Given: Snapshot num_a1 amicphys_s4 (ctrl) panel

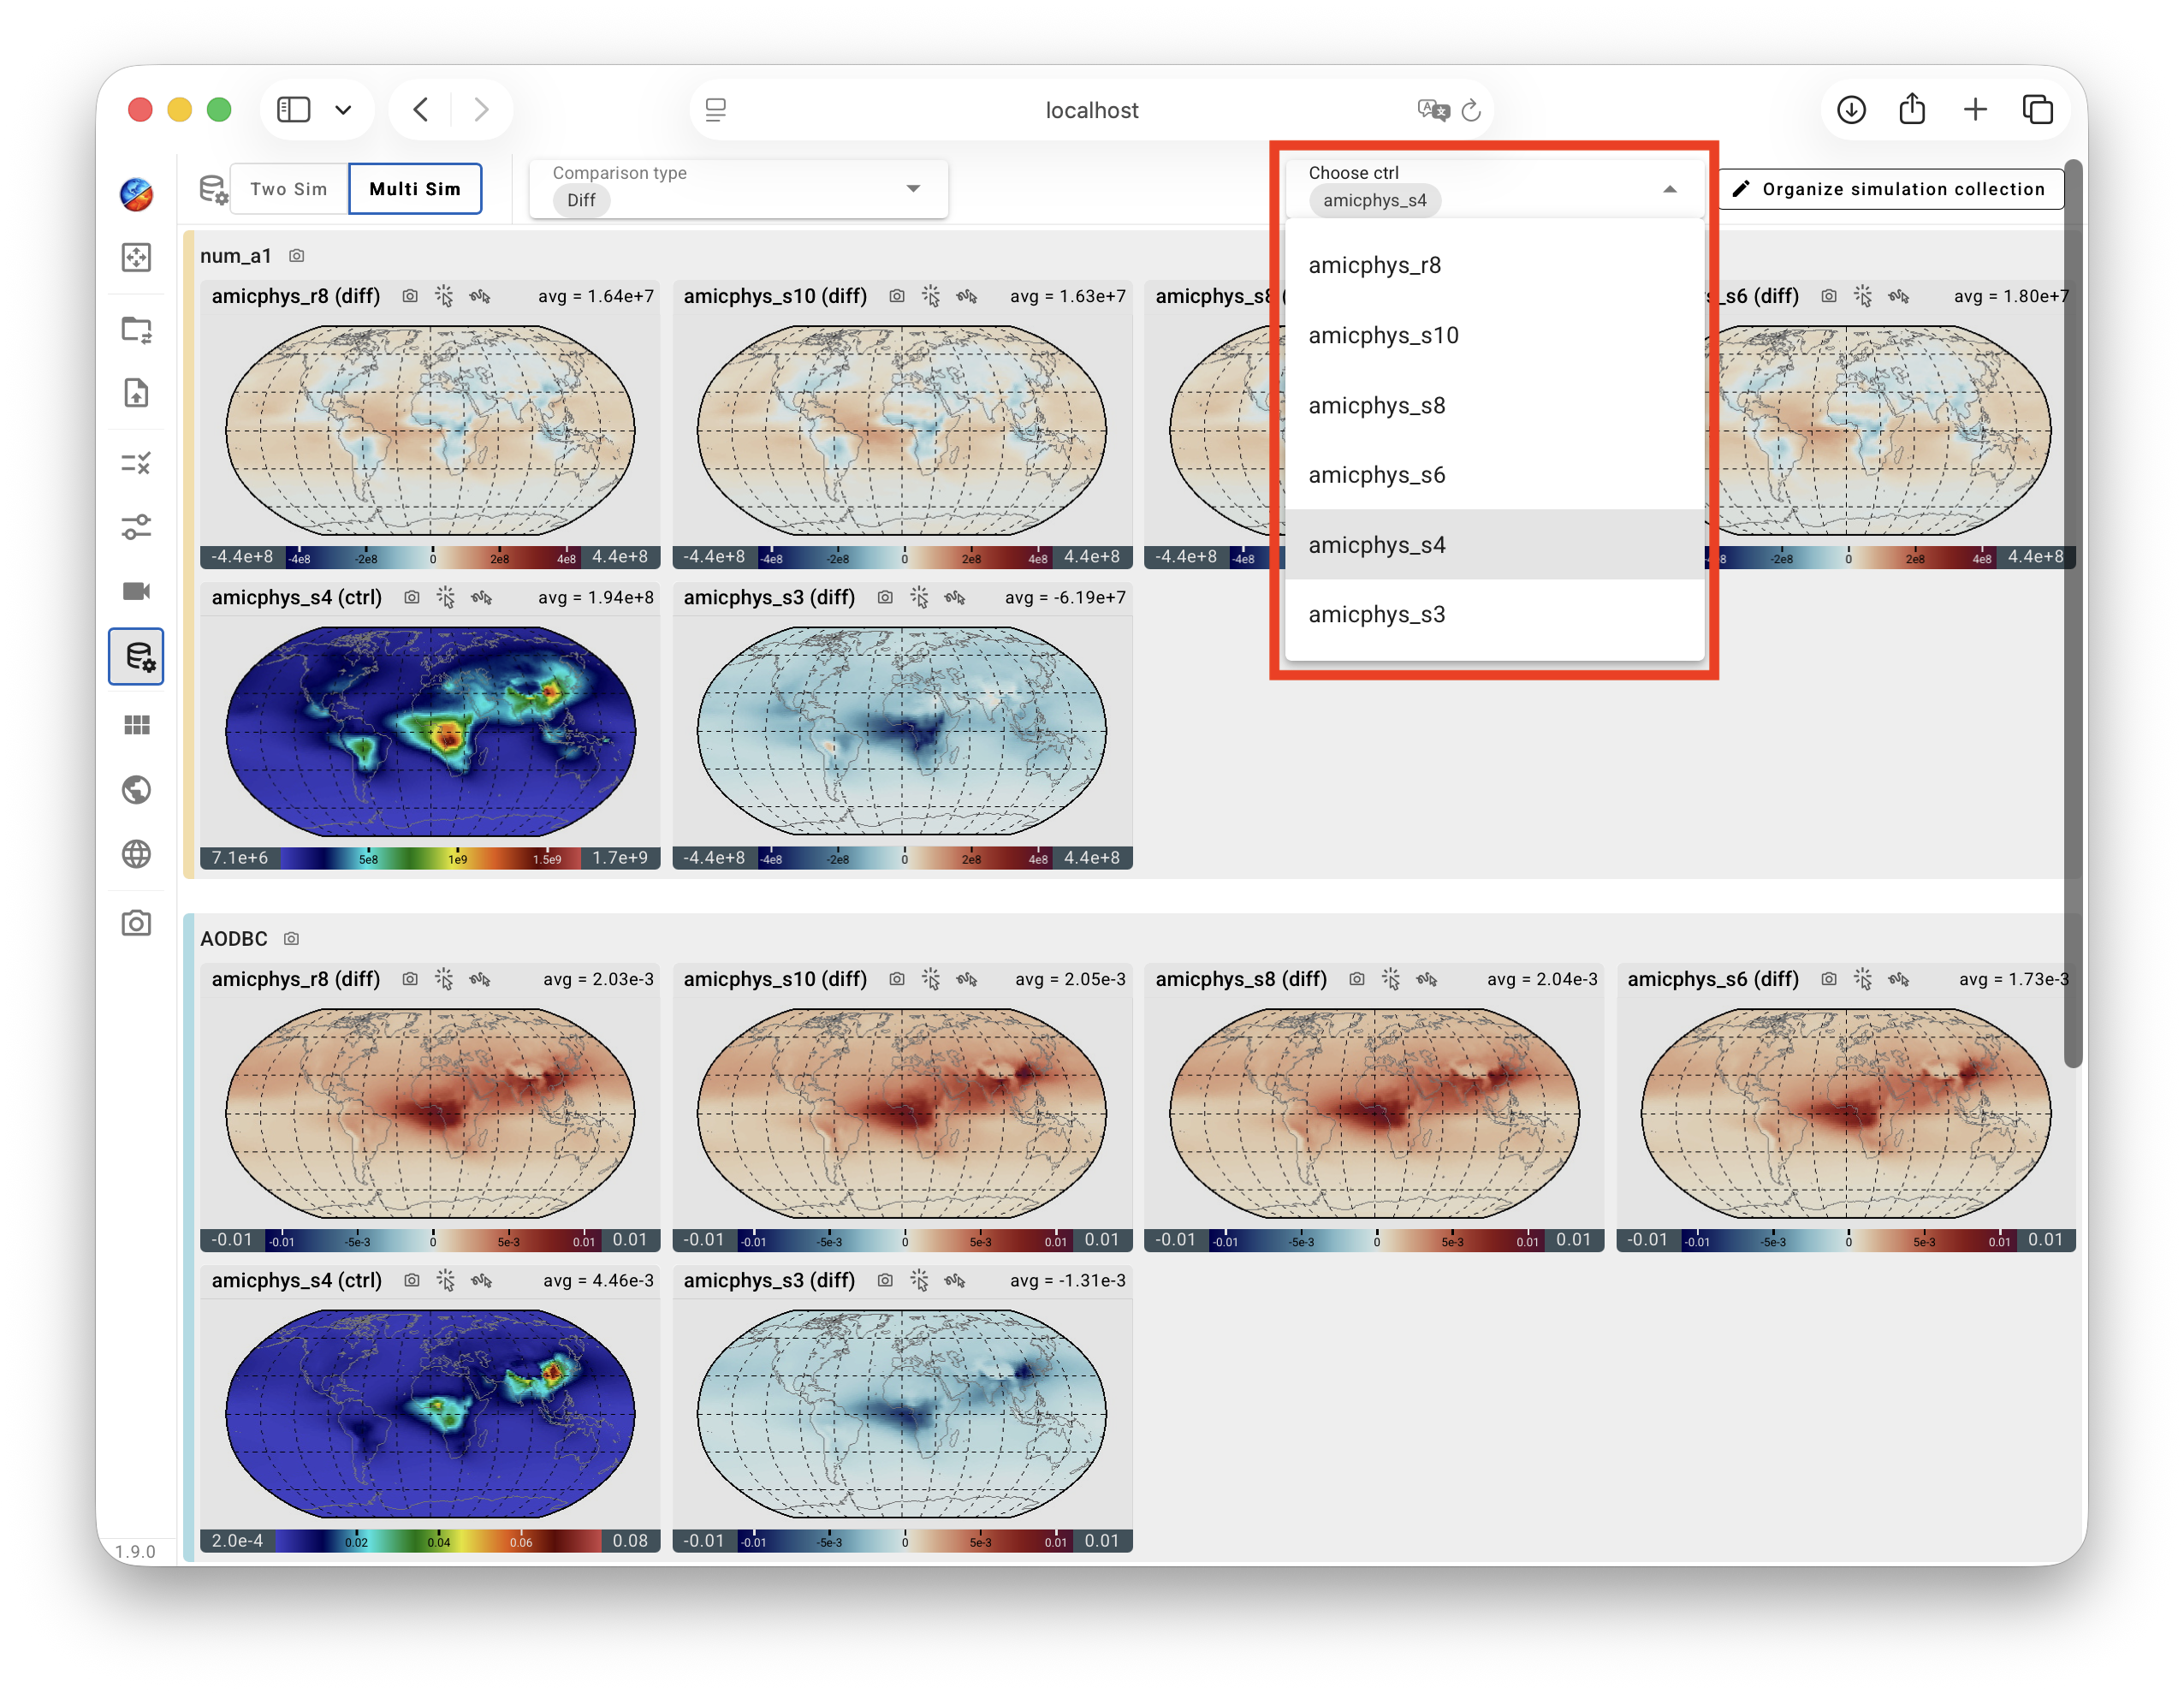Looking at the screenshot, I should [412, 597].
